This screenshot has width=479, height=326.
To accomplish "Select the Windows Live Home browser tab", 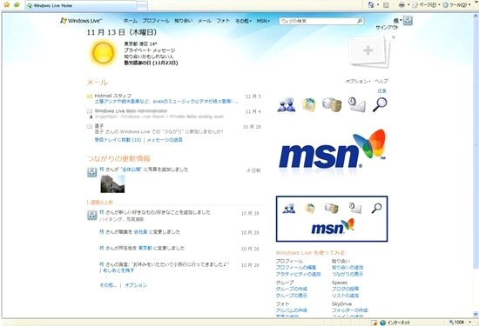I will point(81,5).
